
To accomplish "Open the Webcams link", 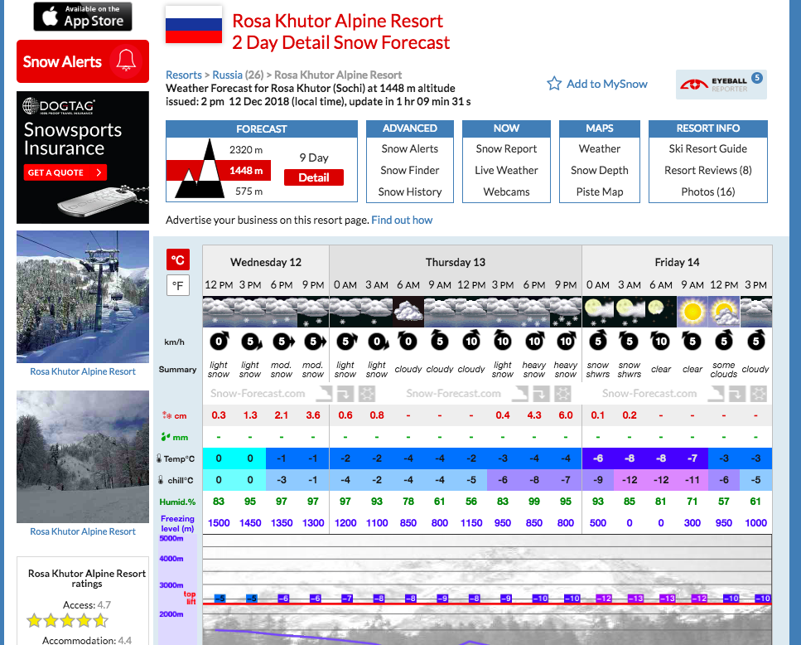I will 506,192.
